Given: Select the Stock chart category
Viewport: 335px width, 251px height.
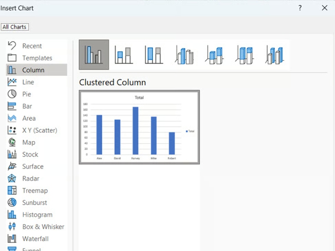Looking at the screenshot, I should [30, 154].
